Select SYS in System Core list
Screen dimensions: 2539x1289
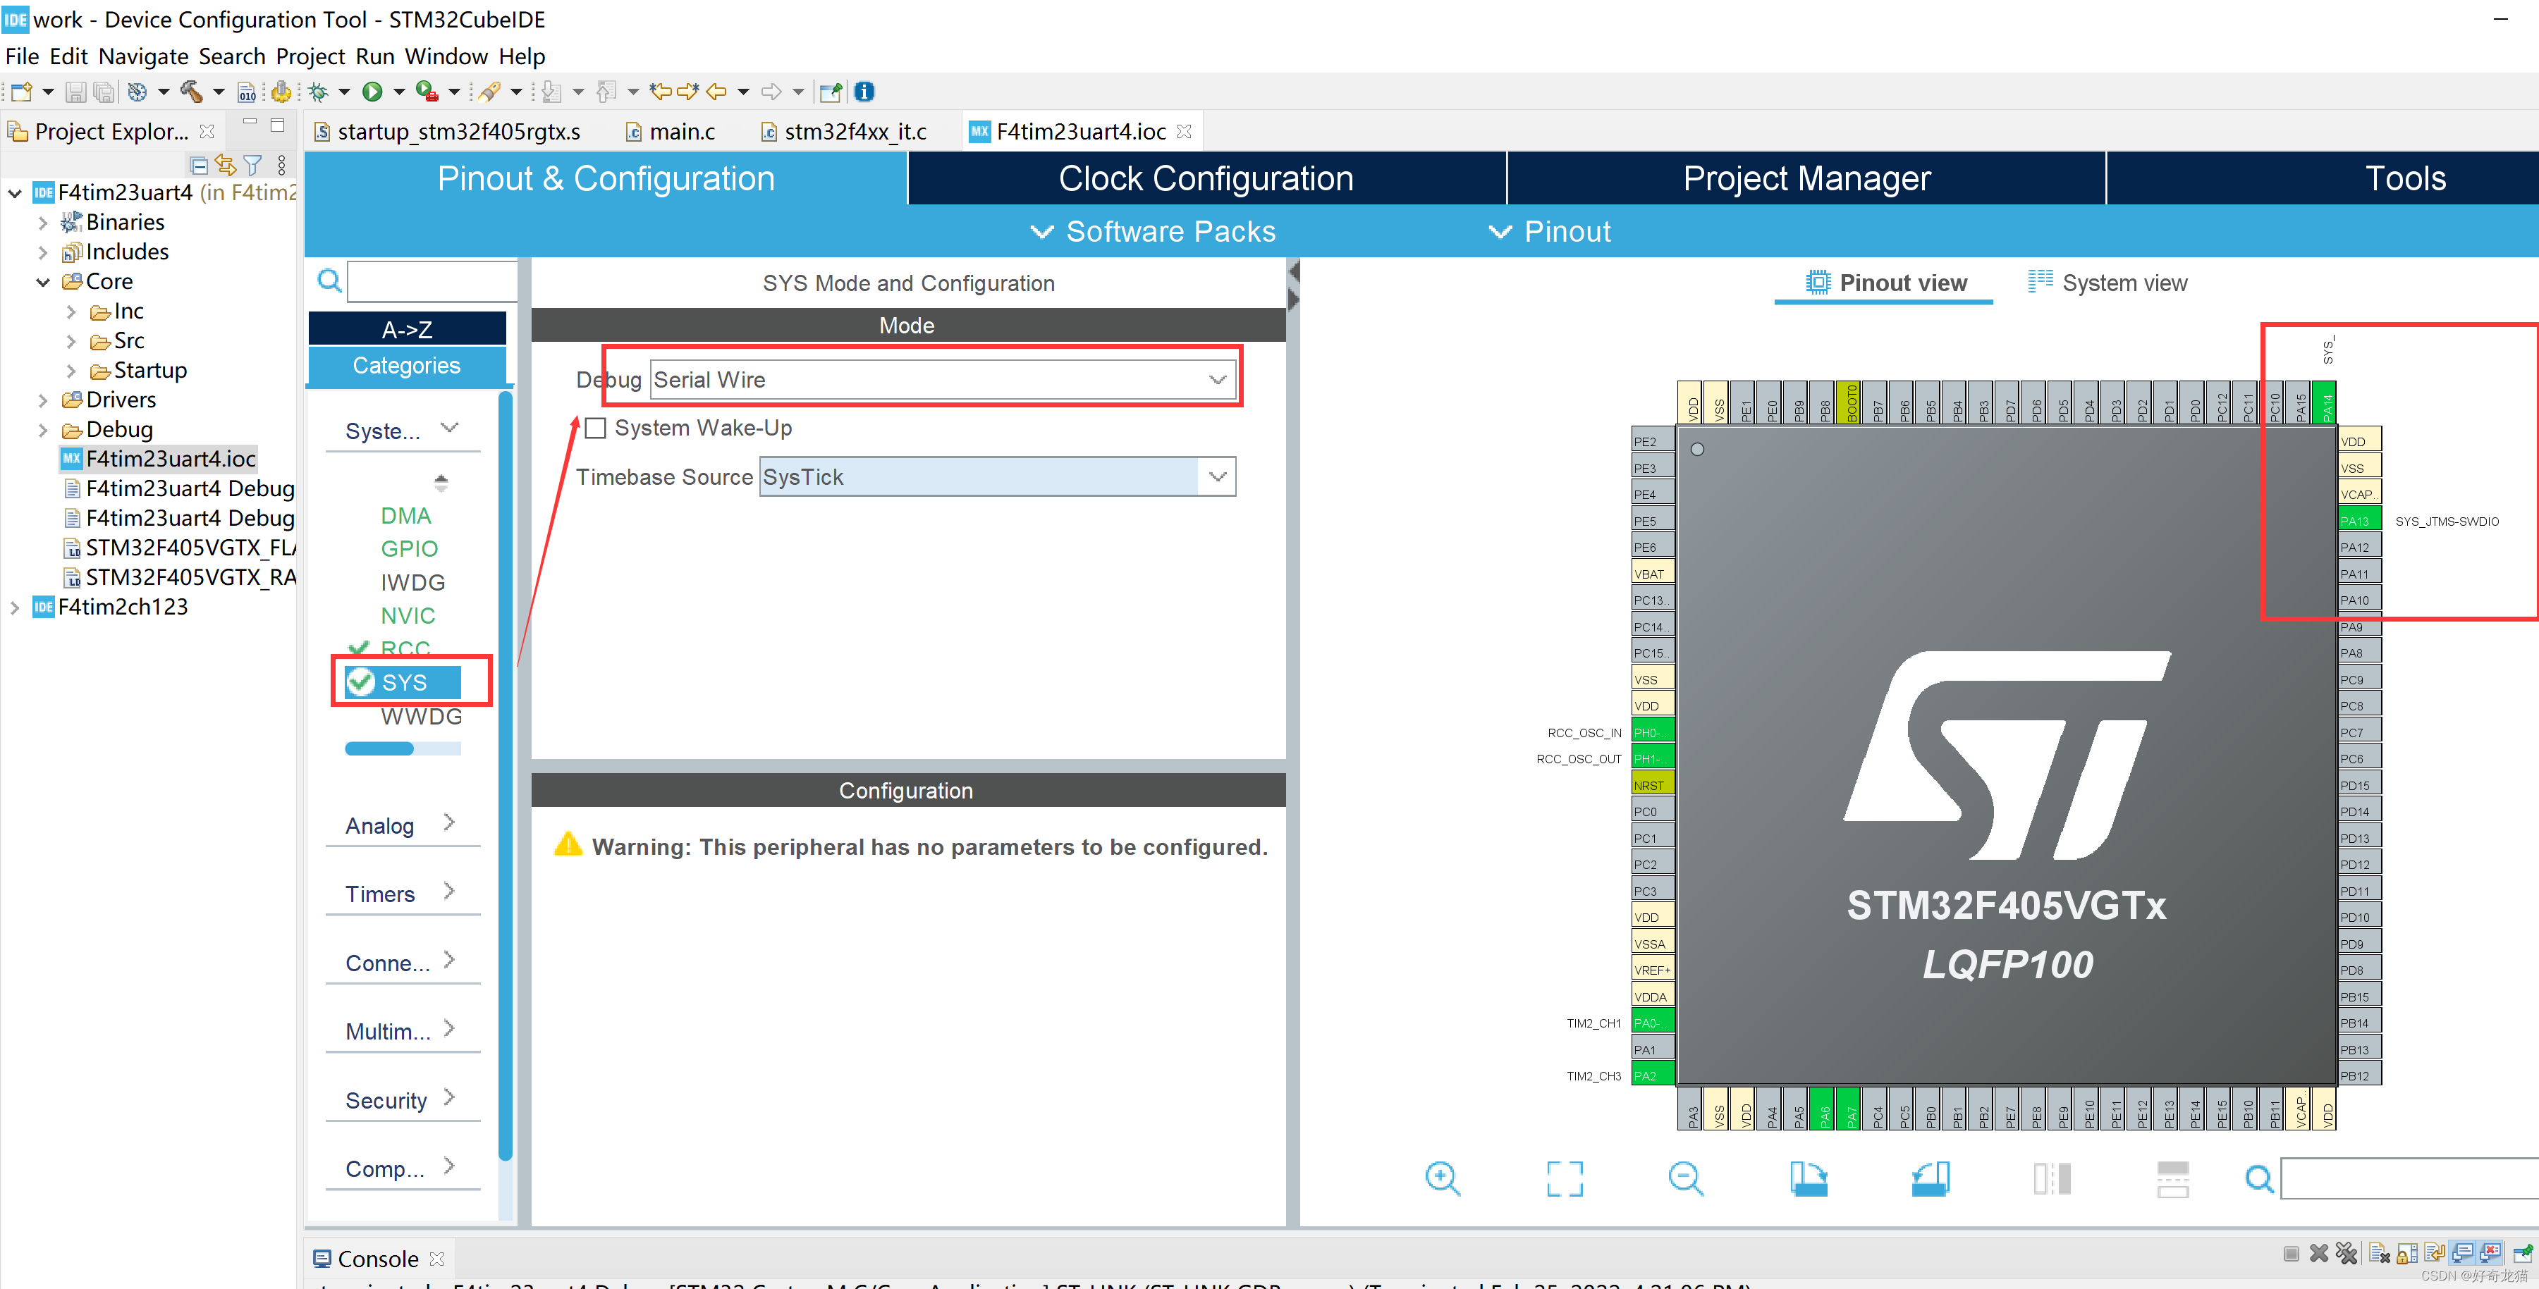pos(404,682)
